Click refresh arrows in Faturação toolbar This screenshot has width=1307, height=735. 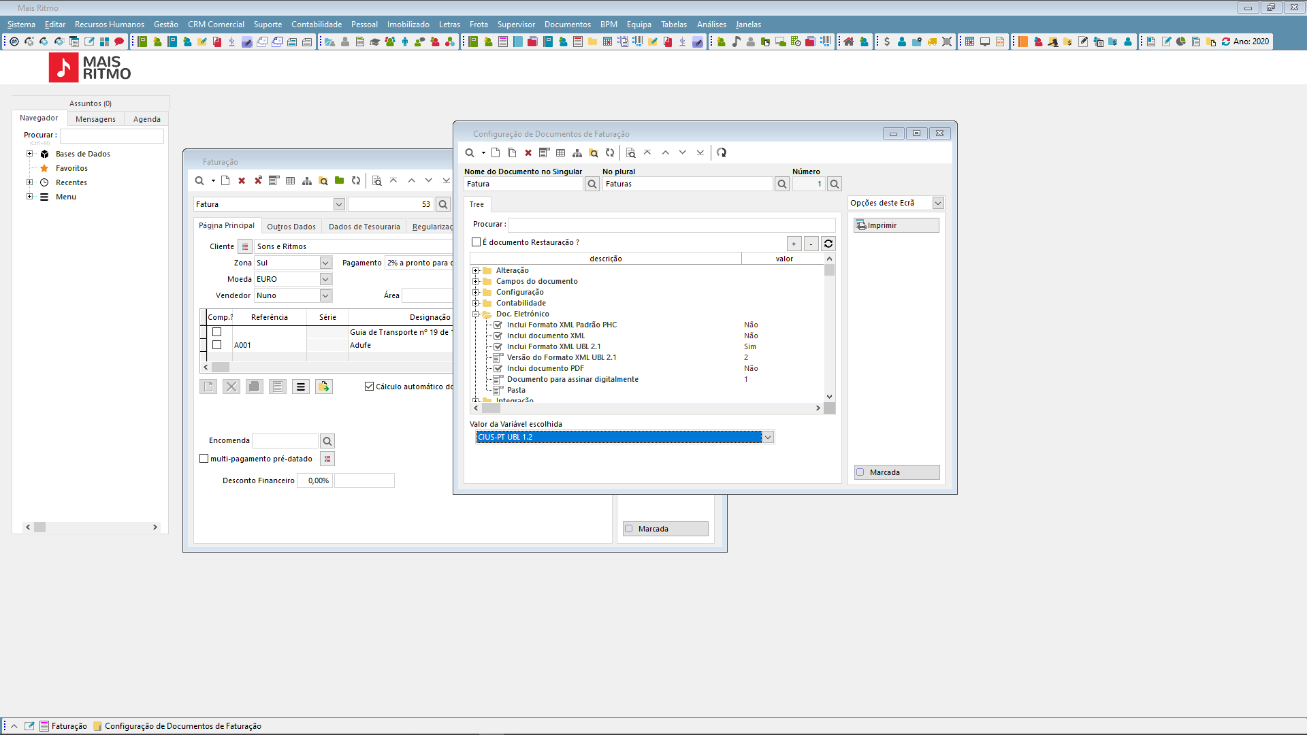[x=356, y=180]
